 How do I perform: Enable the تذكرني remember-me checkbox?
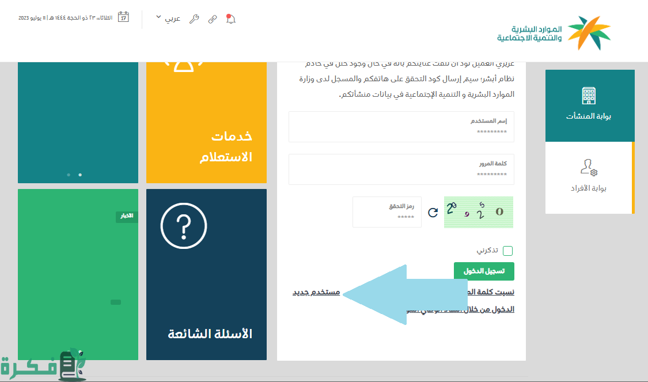point(507,250)
